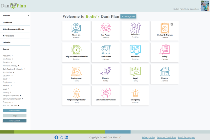Open the Calendar sidebar item
210x140 pixels.
[x=7, y=42]
